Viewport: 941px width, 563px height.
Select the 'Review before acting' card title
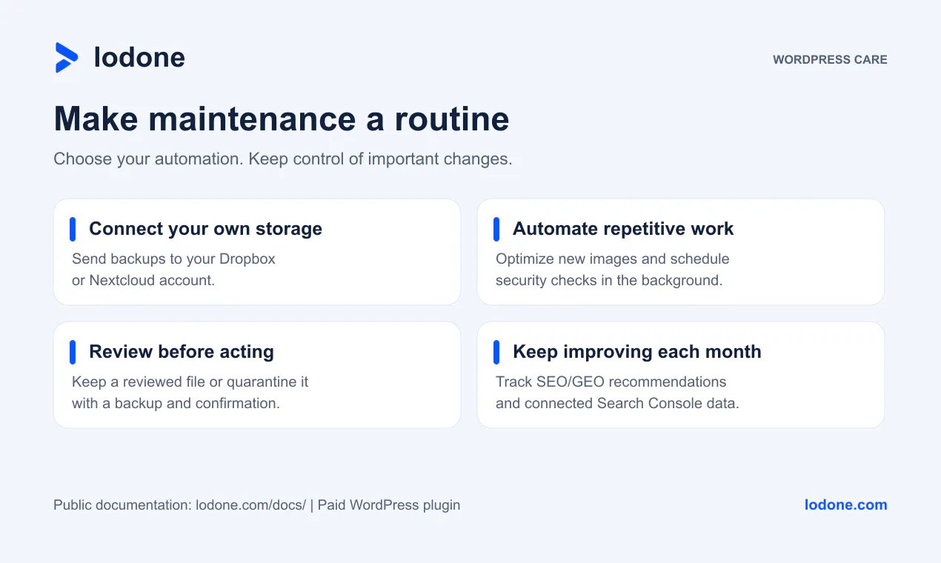[182, 352]
